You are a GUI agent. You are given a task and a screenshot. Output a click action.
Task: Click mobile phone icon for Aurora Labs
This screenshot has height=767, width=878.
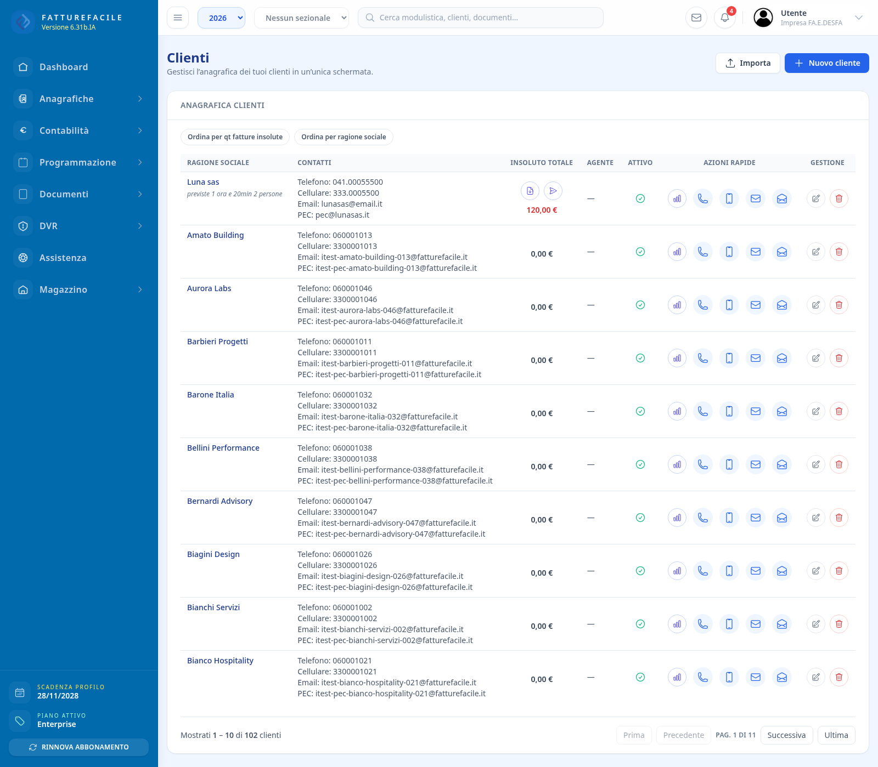729,305
